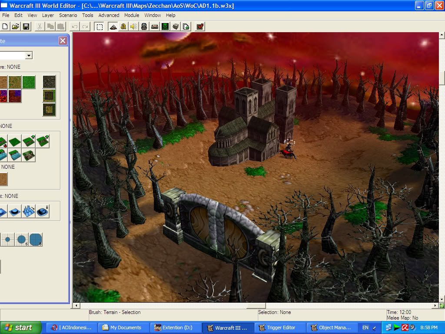The image size is (445, 334).
Task: Select the smooth height tool
Action: (x=43, y=211)
